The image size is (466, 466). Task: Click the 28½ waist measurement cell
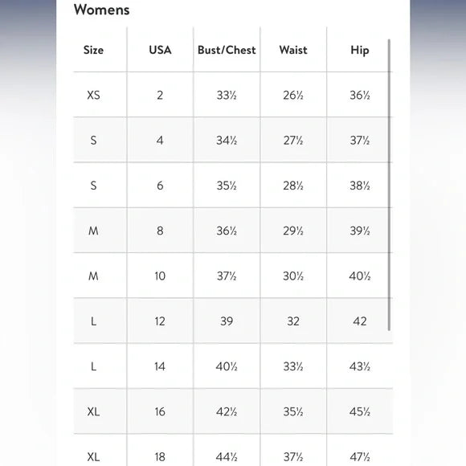click(x=293, y=186)
